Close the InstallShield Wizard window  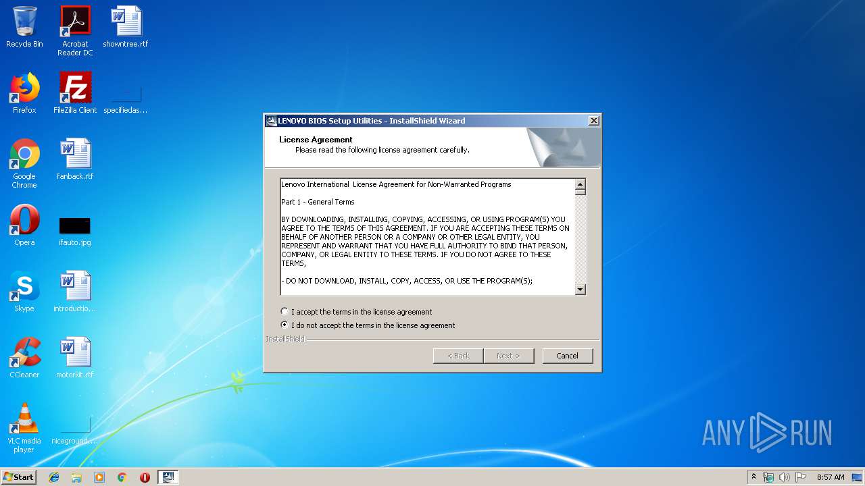[x=593, y=121]
